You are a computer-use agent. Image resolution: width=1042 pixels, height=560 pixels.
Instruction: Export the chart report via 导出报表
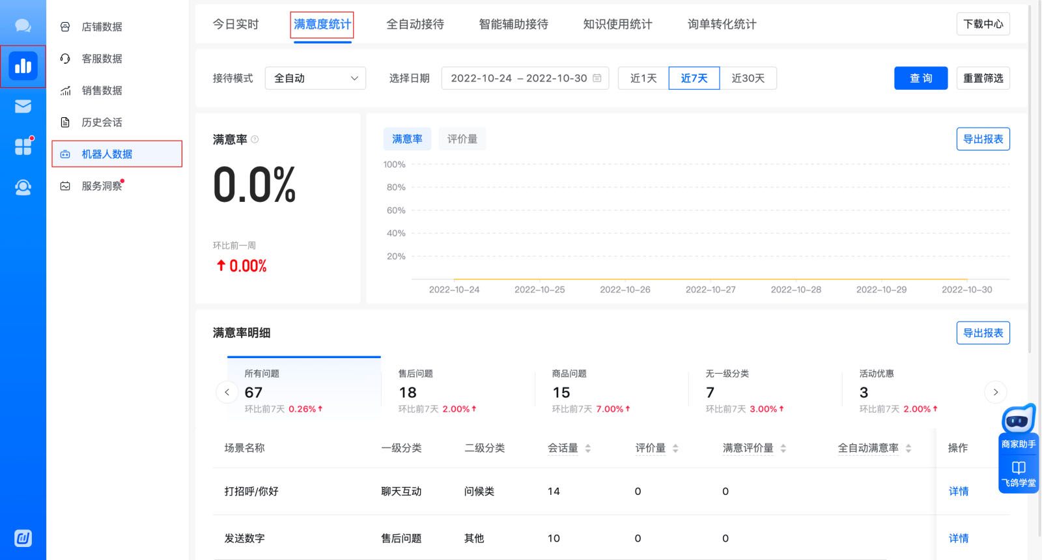coord(983,139)
